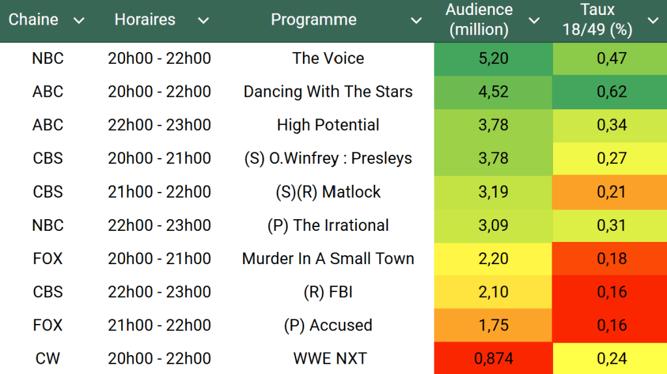This screenshot has width=667, height=374.
Task: Select the dark green 0,62 rate cell
Action: [x=611, y=92]
